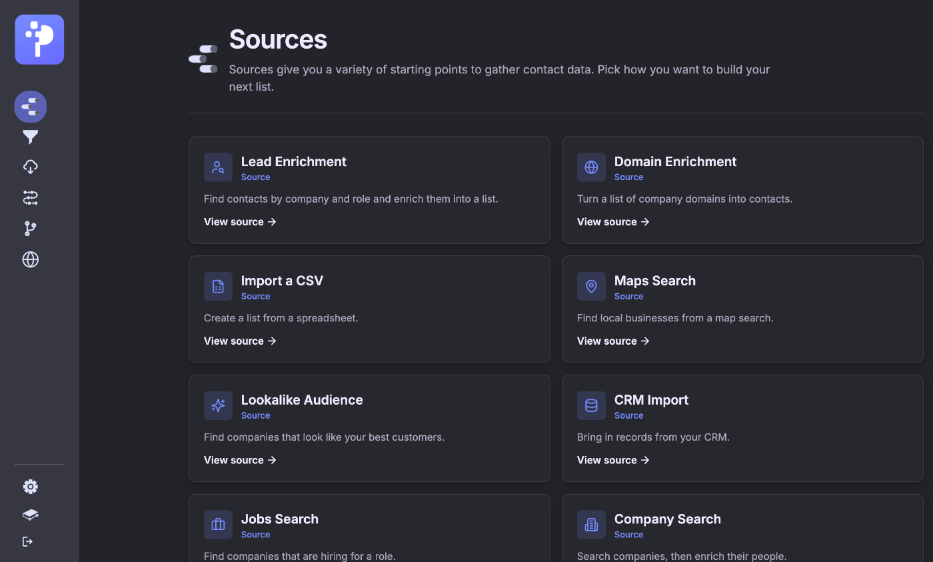Image resolution: width=933 pixels, height=562 pixels.
Task: Follow View source link for Maps Search
Action: coord(613,341)
